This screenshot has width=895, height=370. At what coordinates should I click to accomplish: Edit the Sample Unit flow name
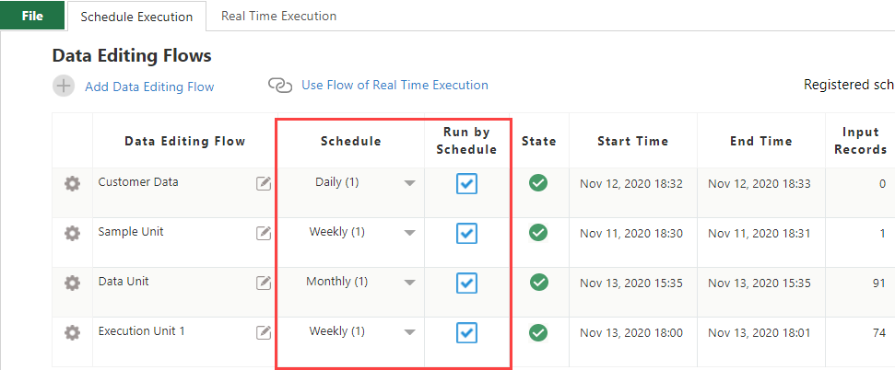point(263,233)
